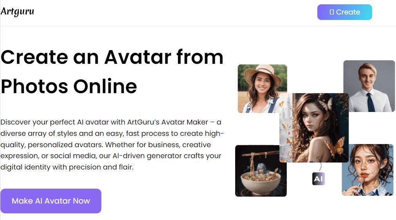Click the AI badge icon below the portrait
396x220 pixels.
(x=319, y=179)
